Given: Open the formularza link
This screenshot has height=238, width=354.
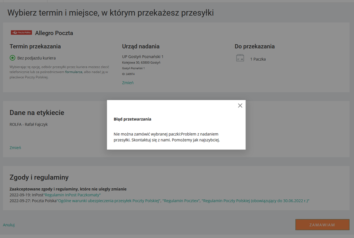Looking at the screenshot, I should point(73,72).
